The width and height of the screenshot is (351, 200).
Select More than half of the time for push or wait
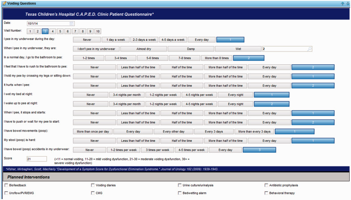226,122
